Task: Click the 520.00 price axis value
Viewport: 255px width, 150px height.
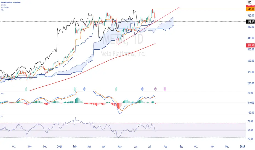Action: click(x=251, y=16)
